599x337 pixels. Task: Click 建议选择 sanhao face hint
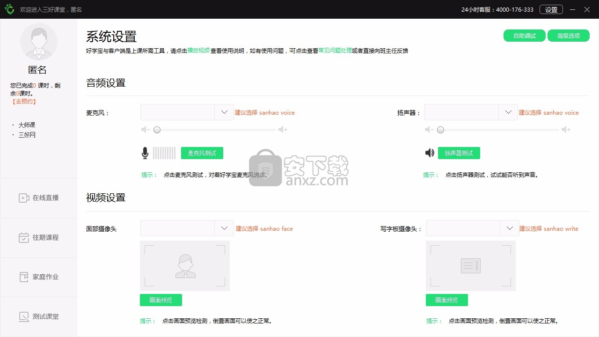(x=264, y=229)
